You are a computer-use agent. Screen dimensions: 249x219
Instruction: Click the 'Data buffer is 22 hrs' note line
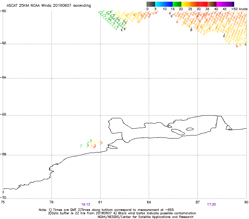point(122,213)
